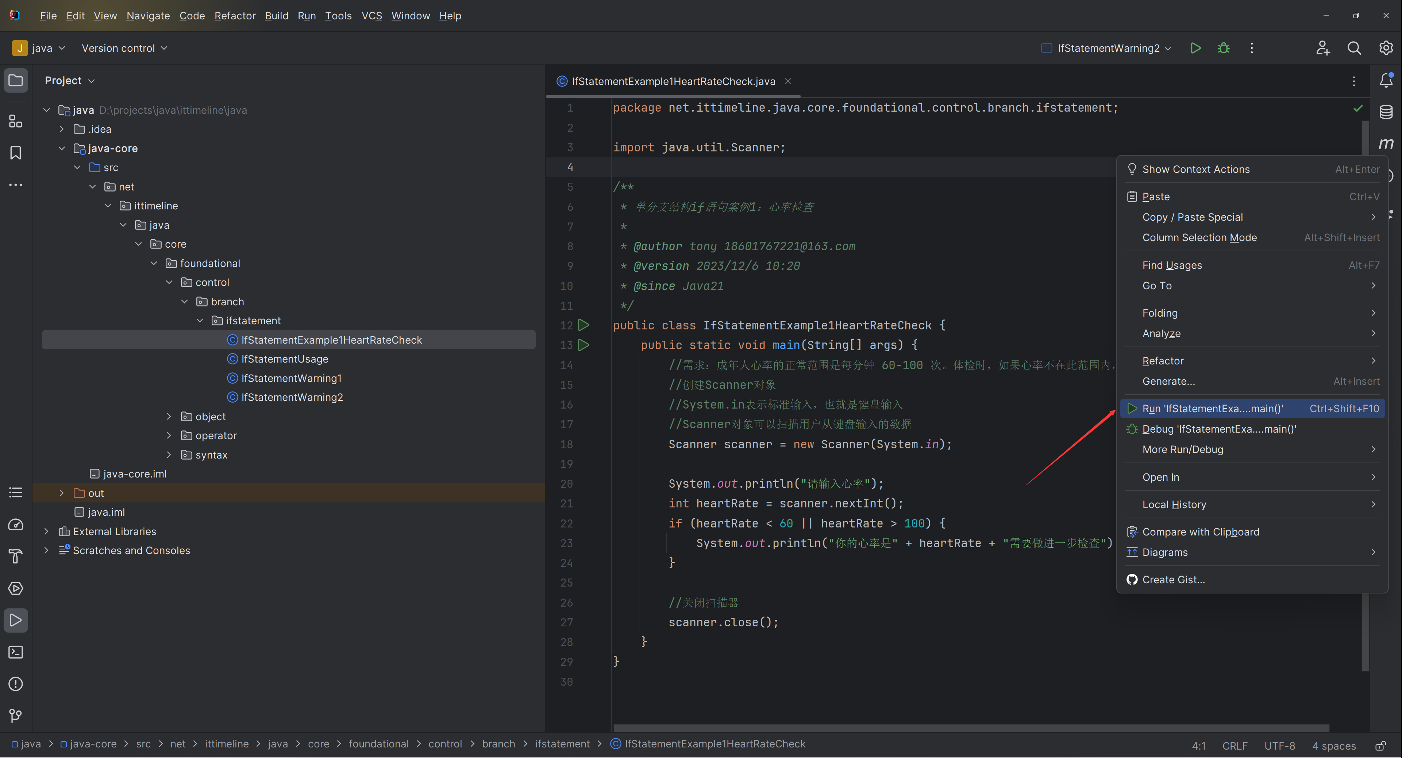Open the Structure tool window icon

(16, 121)
